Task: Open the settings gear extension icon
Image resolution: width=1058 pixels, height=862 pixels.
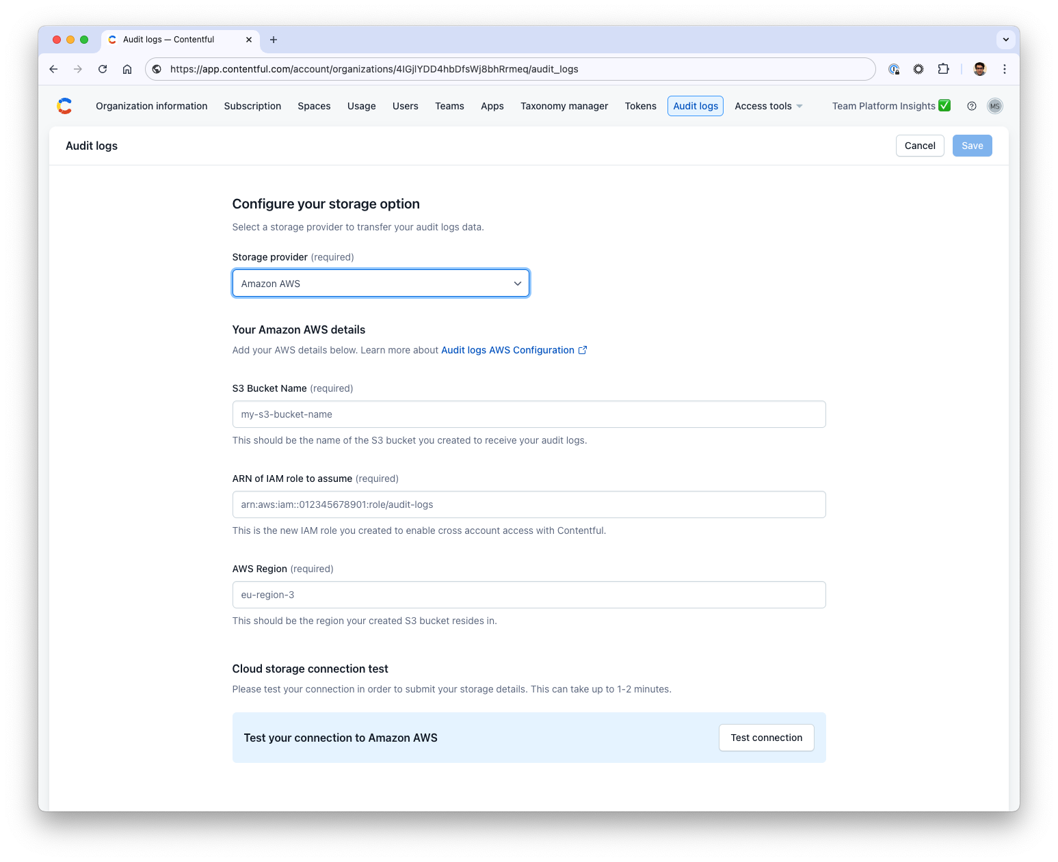Action: [918, 69]
